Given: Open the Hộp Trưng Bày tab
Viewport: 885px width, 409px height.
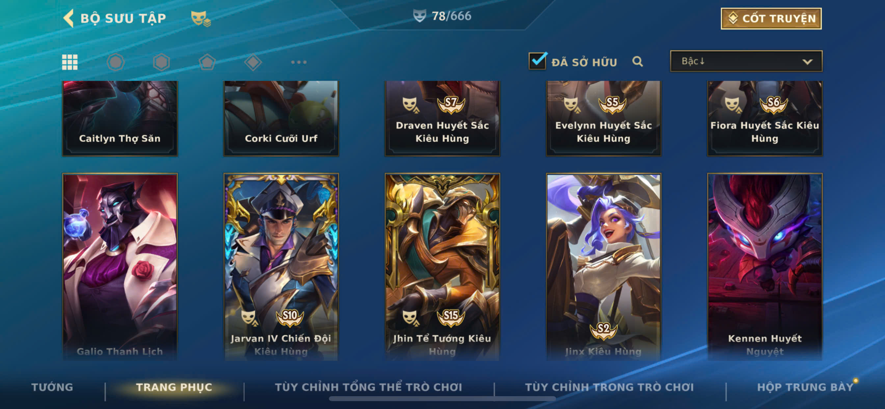Looking at the screenshot, I should tap(805, 387).
